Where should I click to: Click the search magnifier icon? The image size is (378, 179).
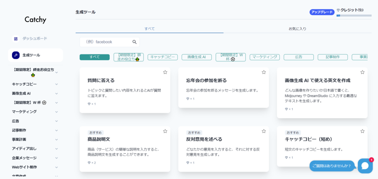(x=134, y=42)
